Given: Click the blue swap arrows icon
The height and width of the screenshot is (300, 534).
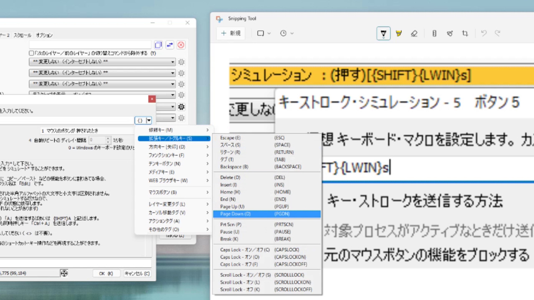Looking at the screenshot, I should [x=170, y=45].
